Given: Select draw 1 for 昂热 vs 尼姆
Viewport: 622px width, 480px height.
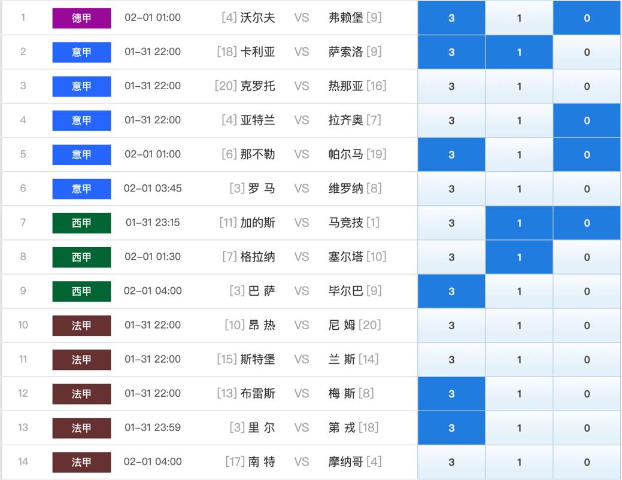Looking at the screenshot, I should pos(519,325).
